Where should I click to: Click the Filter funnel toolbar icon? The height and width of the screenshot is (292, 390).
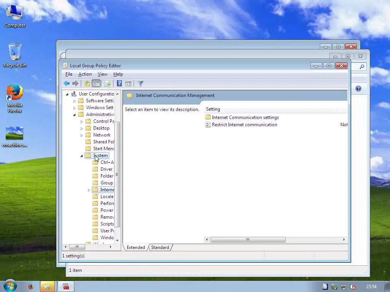click(140, 84)
